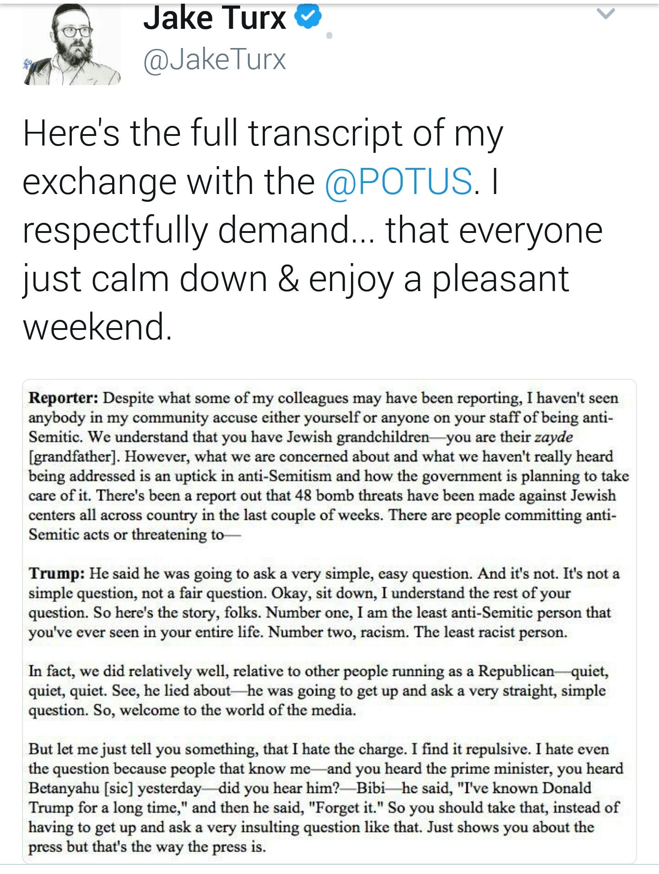Click the Betanyahu [sic] text in the transcript
The image size is (659, 874).
[81, 788]
